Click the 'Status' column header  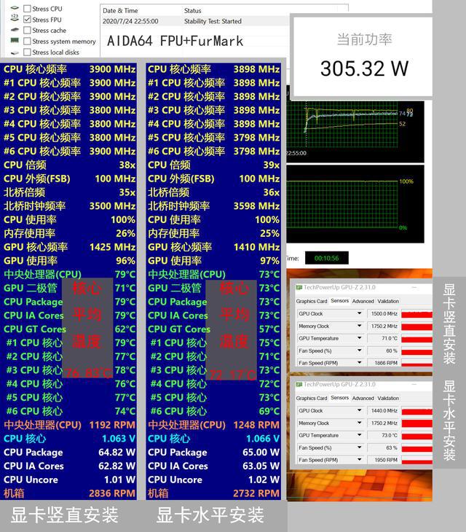(x=192, y=11)
